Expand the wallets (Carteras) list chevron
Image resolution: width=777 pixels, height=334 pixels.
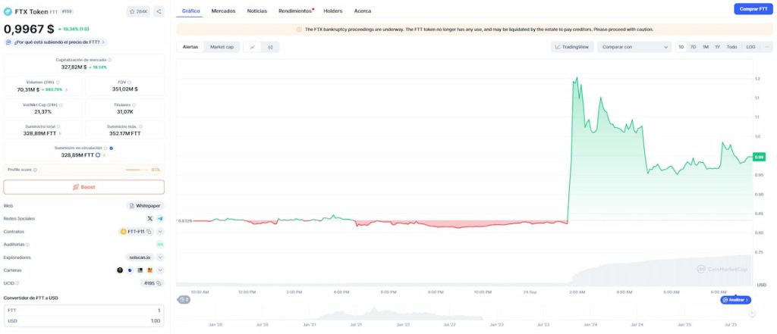coord(160,270)
